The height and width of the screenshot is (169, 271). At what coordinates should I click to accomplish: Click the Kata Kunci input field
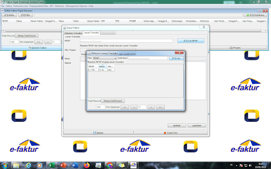tap(148, 58)
